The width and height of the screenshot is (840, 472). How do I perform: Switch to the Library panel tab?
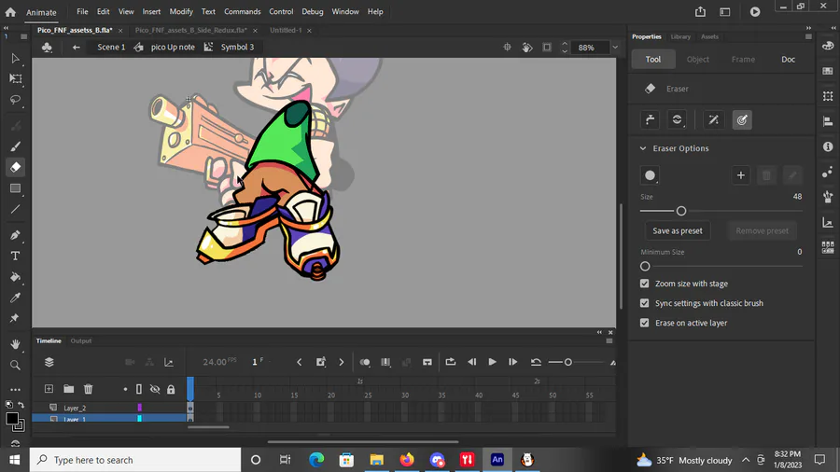680,36
